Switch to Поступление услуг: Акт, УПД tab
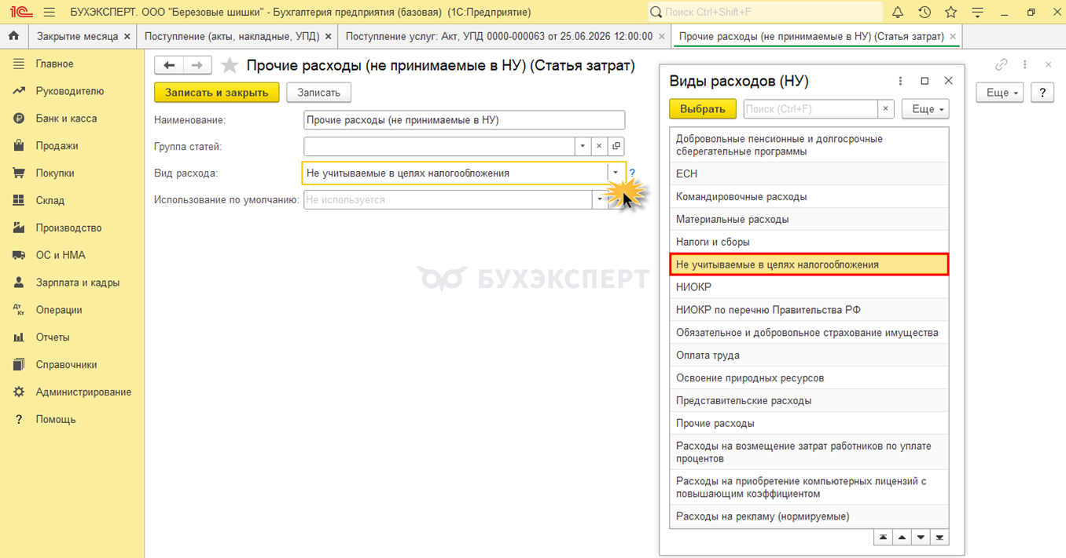Viewport: 1066px width, 558px height. (499, 36)
